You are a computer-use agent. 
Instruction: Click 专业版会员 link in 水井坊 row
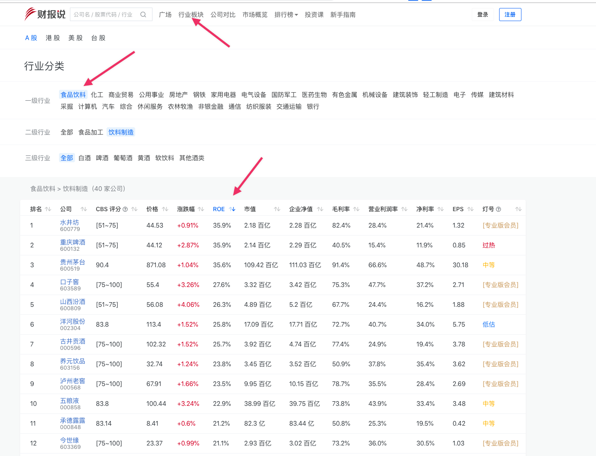(500, 225)
